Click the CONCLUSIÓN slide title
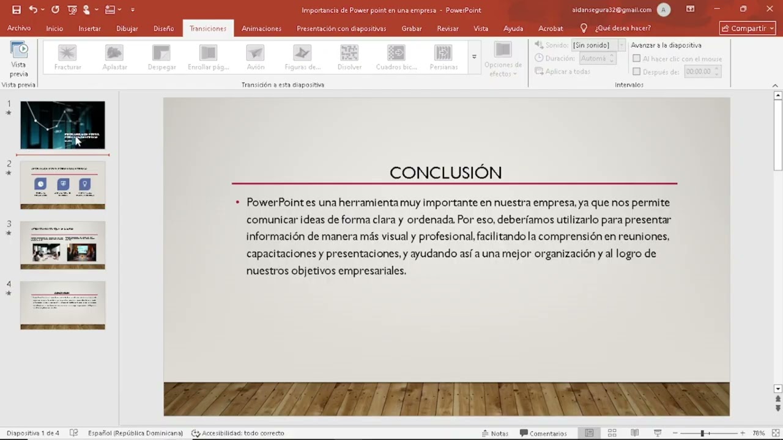 (x=445, y=173)
